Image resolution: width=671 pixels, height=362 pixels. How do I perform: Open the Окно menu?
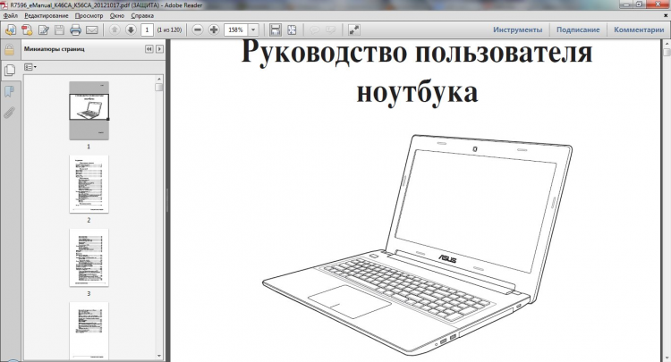pyautogui.click(x=117, y=16)
